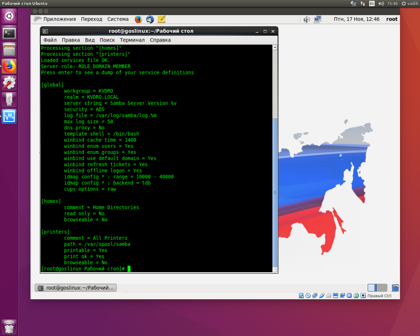
Task: Open the Приложения menu
Action: click(x=60, y=19)
